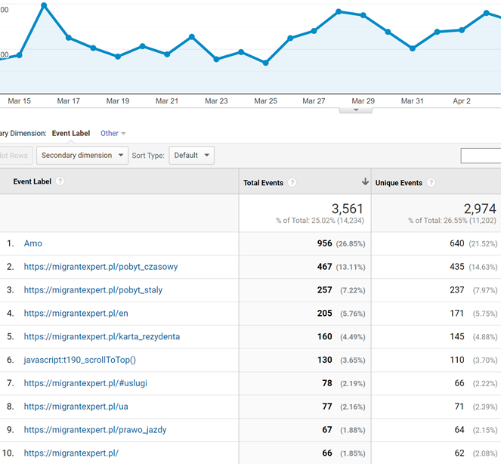This screenshot has height=464, width=501.
Task: Open the #uslugi event label link
Action: pos(85,383)
